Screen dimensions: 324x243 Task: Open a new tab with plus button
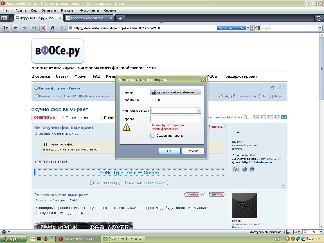coord(120,18)
